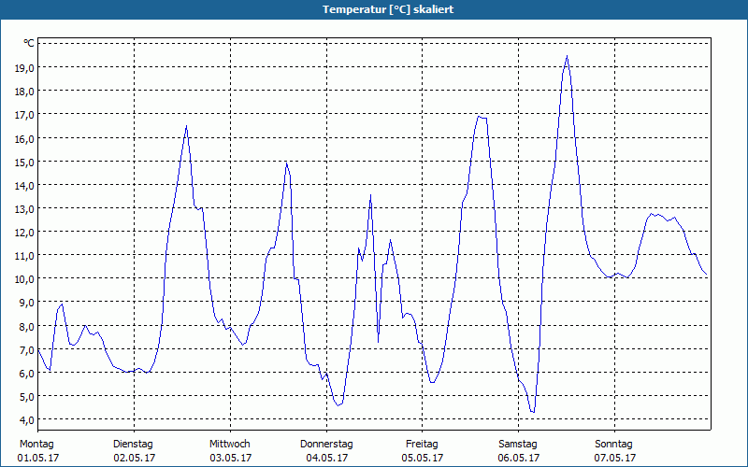The image size is (748, 467).
Task: Click the date 02.05.17
Action: (135, 458)
